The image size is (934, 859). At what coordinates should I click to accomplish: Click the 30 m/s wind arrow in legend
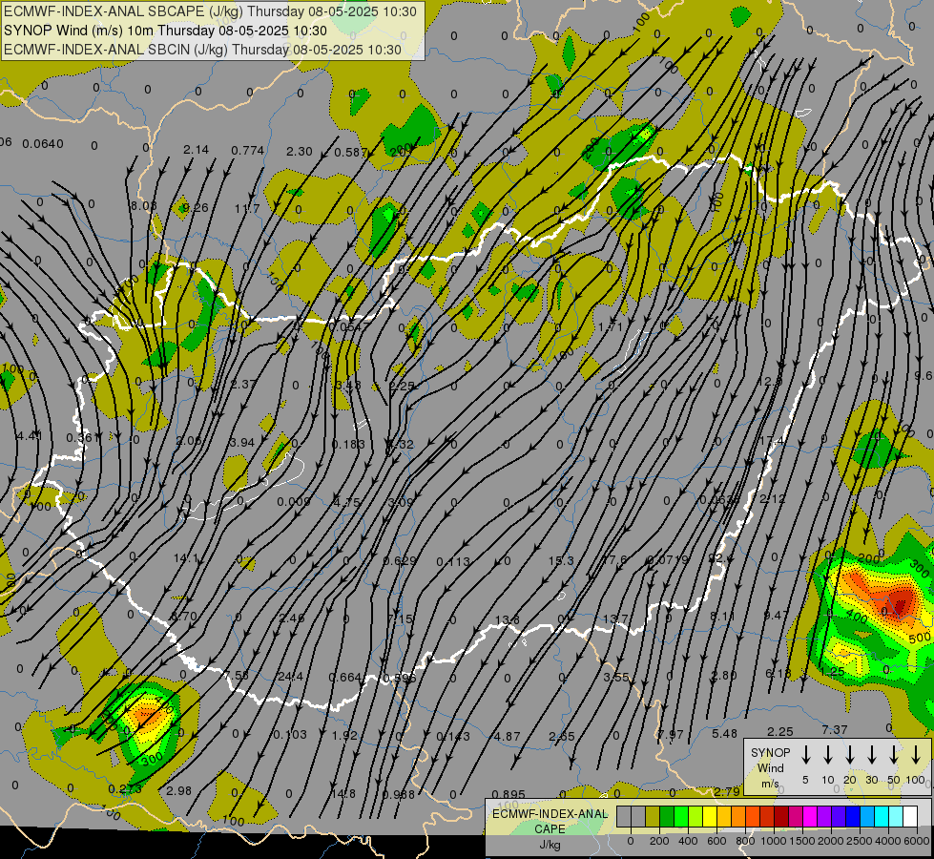click(871, 755)
